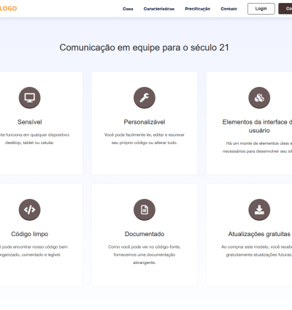Click the Atualizações gratuitas card title
The height and width of the screenshot is (310, 292).
259,234
